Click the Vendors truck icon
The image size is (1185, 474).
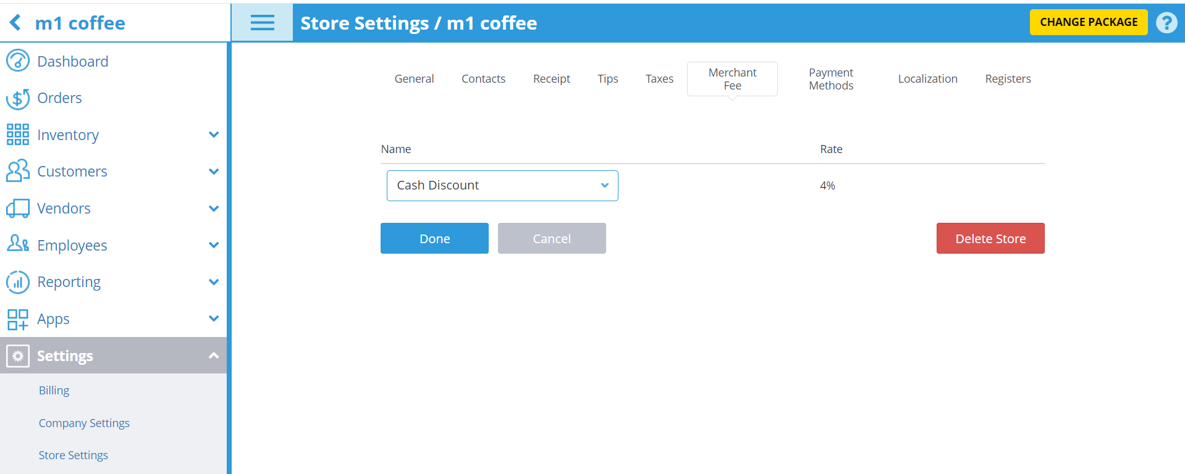[x=18, y=208]
